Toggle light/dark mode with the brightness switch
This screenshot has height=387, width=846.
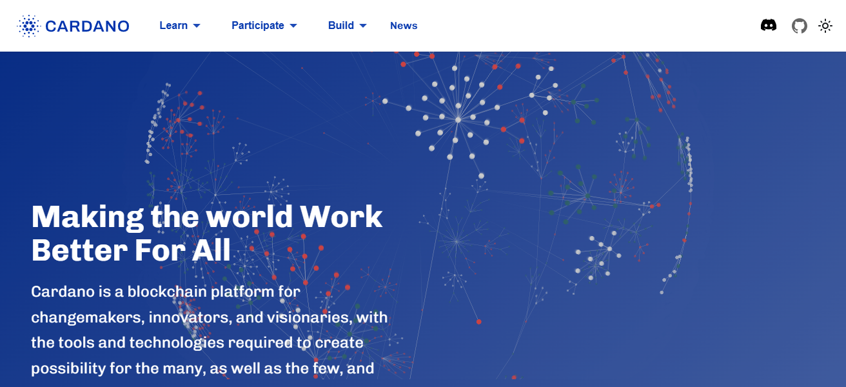[826, 26]
